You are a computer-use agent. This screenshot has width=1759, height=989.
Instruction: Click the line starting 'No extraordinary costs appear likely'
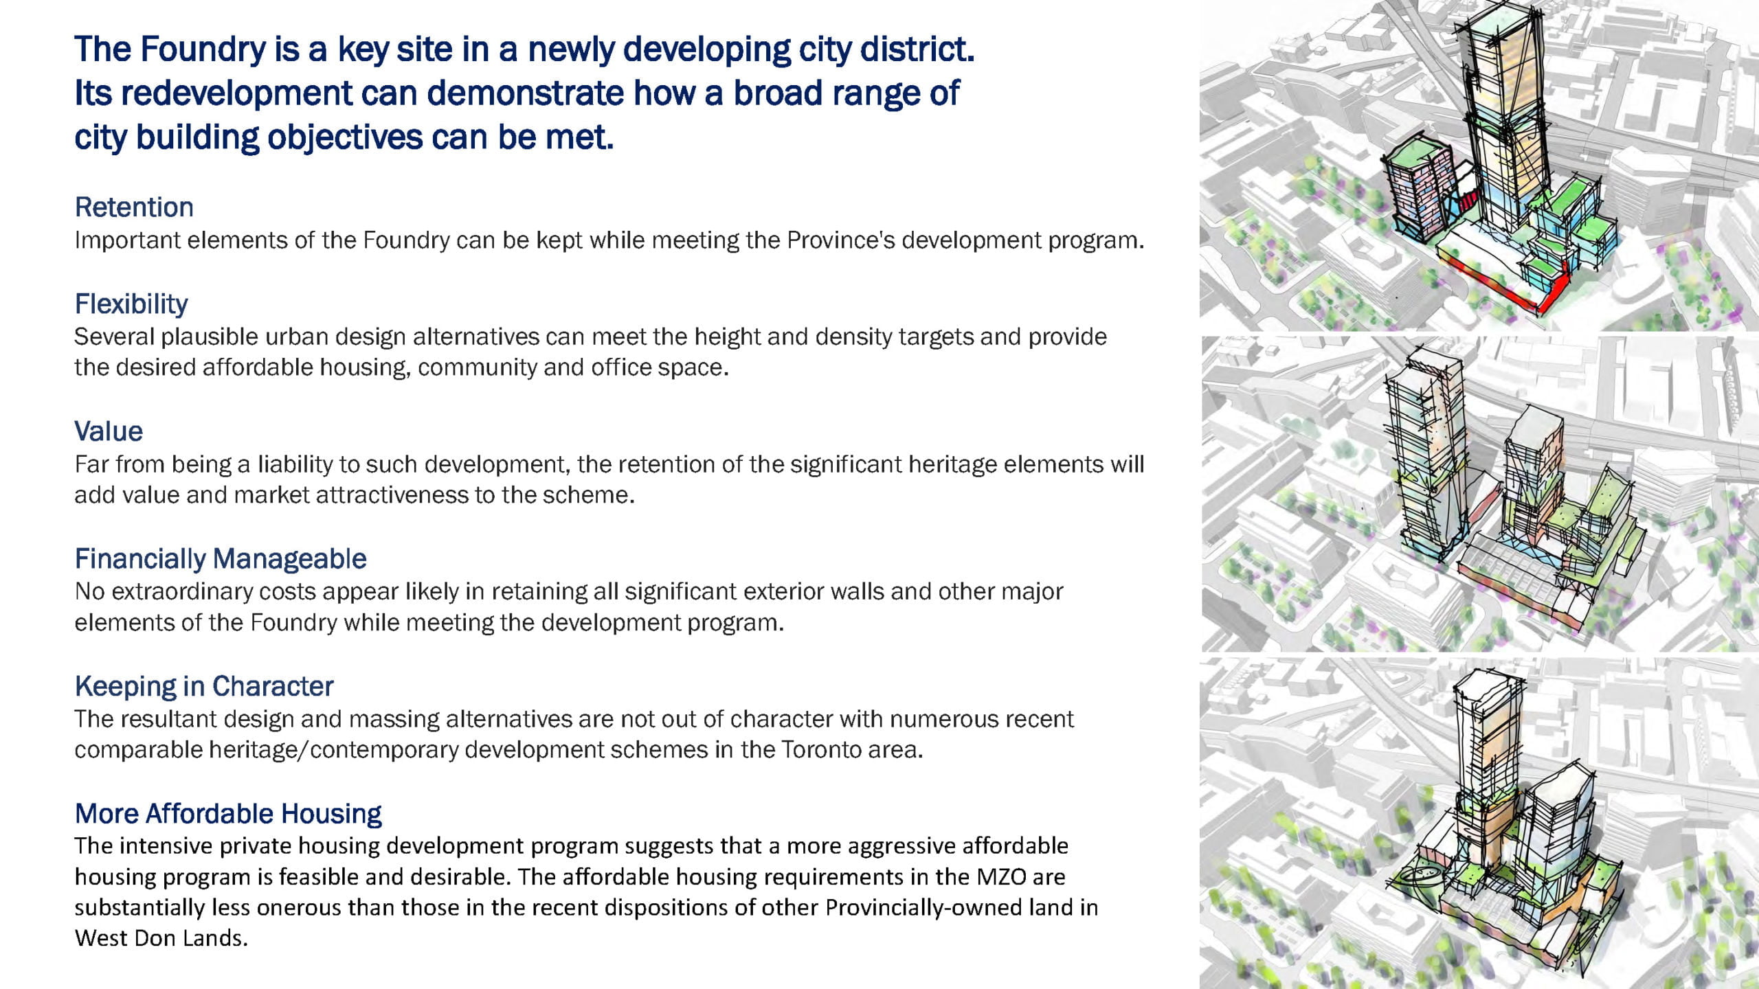click(x=569, y=591)
